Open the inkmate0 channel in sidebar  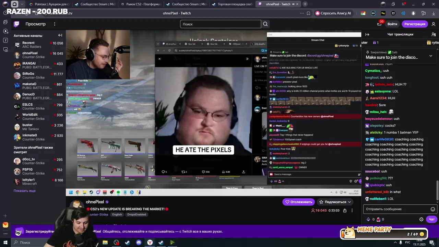[x=38, y=138]
